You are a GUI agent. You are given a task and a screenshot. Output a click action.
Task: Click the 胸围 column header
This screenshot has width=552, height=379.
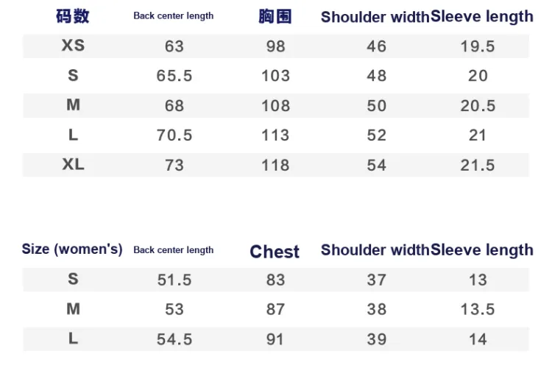click(x=275, y=16)
